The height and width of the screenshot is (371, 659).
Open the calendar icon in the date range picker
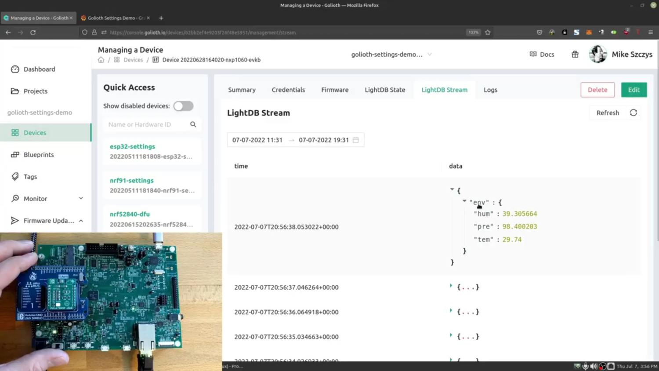tap(355, 140)
